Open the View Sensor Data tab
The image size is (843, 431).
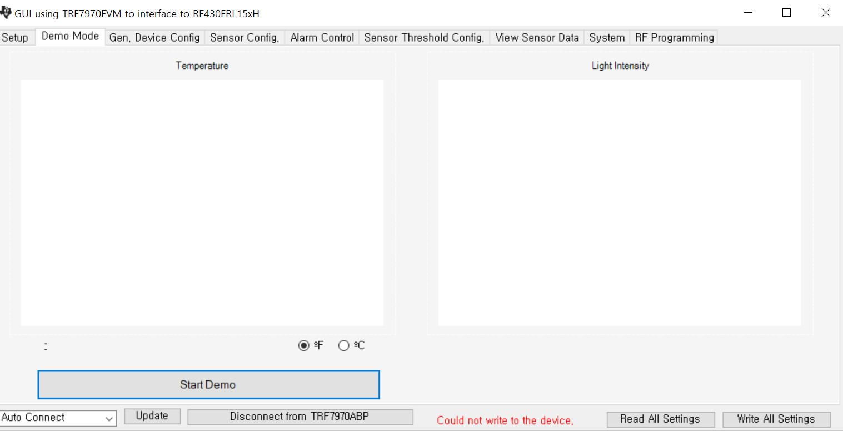click(x=537, y=38)
